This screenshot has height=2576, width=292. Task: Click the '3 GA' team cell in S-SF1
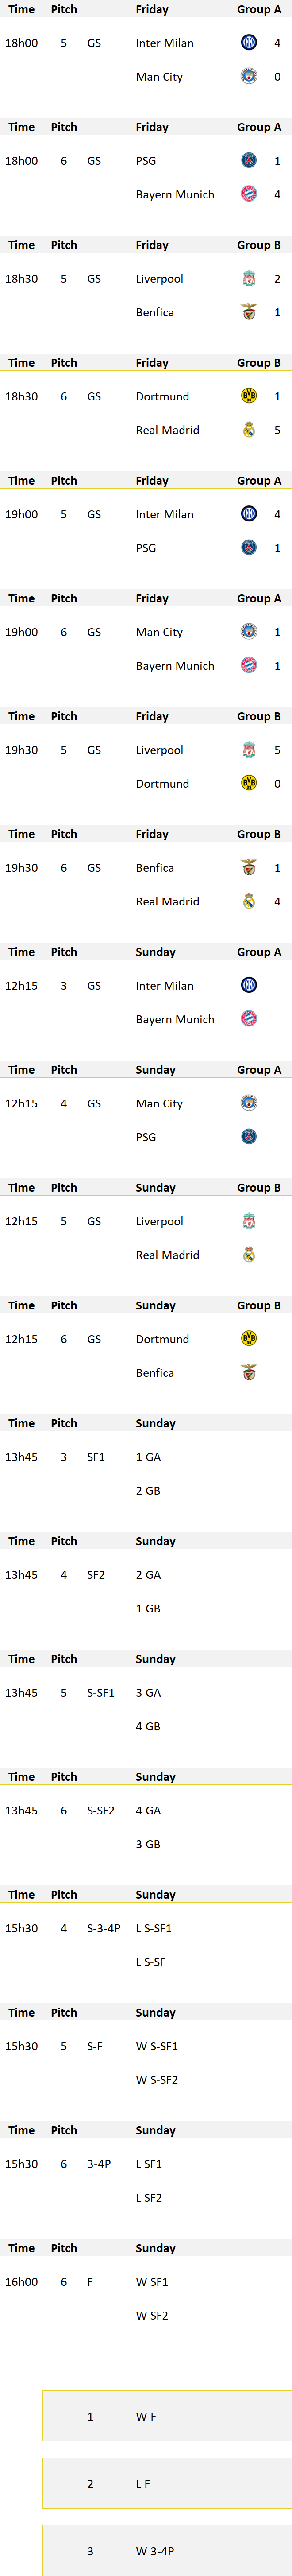pyautogui.click(x=148, y=1692)
